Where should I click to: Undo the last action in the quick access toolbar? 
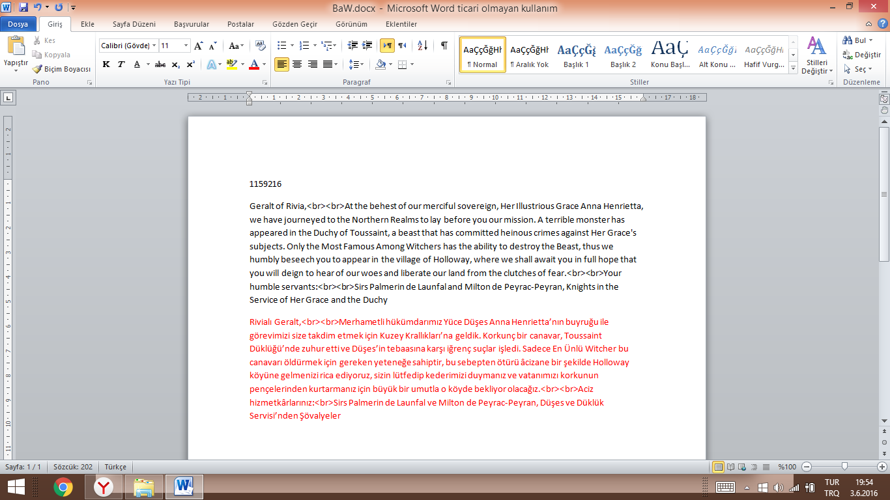point(37,7)
